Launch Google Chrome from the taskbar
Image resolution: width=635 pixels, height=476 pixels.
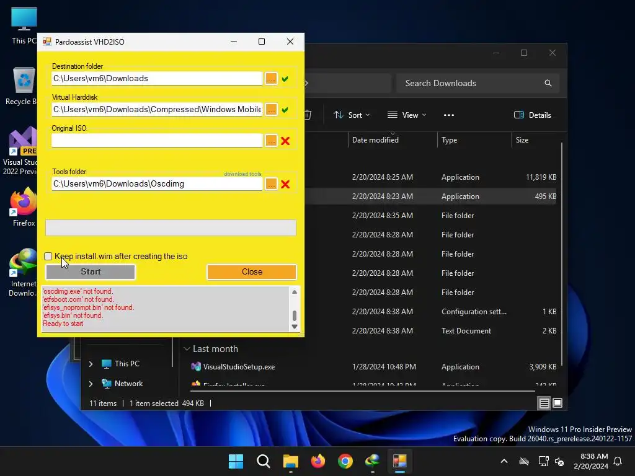click(345, 461)
